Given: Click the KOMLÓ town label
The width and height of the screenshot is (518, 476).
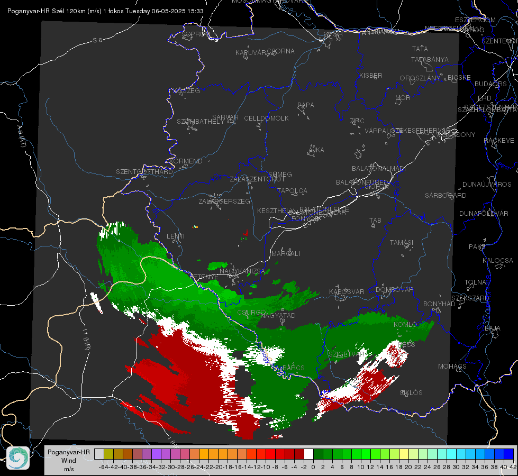Looking at the screenshot, I should point(406,325).
